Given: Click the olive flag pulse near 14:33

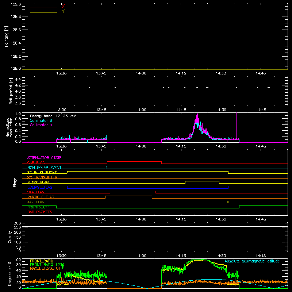Looking at the screenshot, I should click(x=228, y=202).
